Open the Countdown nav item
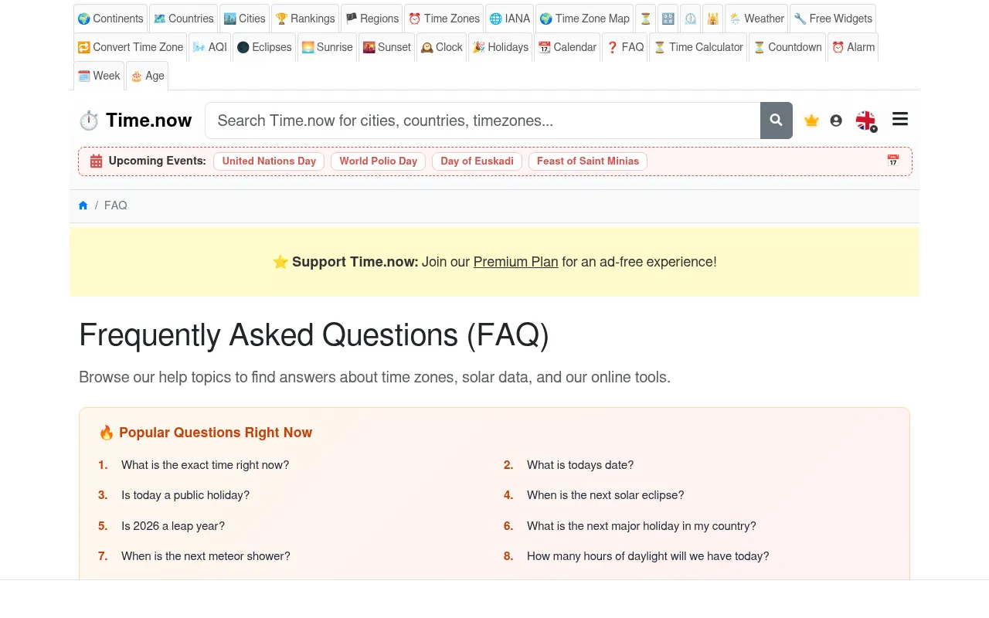989x618 pixels. pyautogui.click(x=787, y=47)
